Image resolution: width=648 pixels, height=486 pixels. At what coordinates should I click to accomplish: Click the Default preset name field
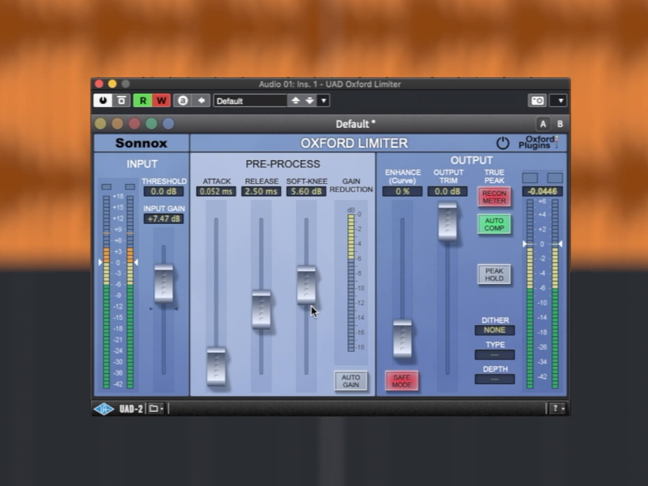tap(250, 100)
